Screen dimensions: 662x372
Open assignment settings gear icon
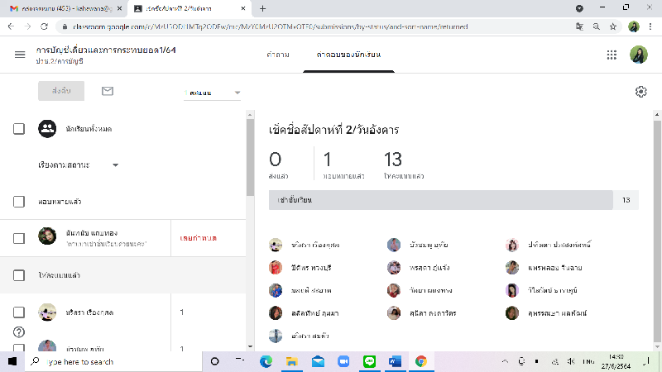640,92
